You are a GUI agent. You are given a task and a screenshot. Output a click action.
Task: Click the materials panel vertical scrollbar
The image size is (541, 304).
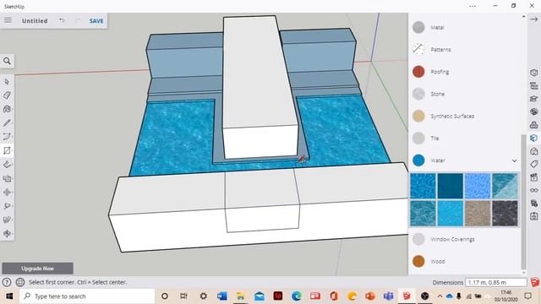(x=524, y=202)
